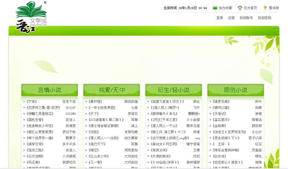Click the arrow marker before 《曼·怀惜》
The height and width of the screenshot is (169, 288).
(x=86, y=101)
